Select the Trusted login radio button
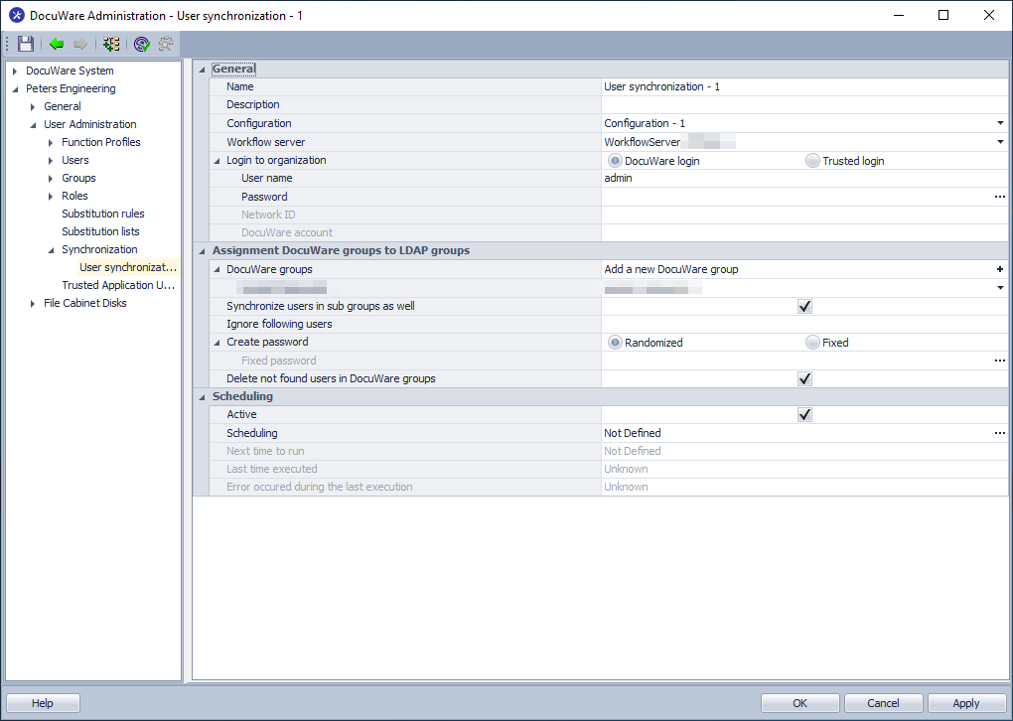 coord(813,161)
